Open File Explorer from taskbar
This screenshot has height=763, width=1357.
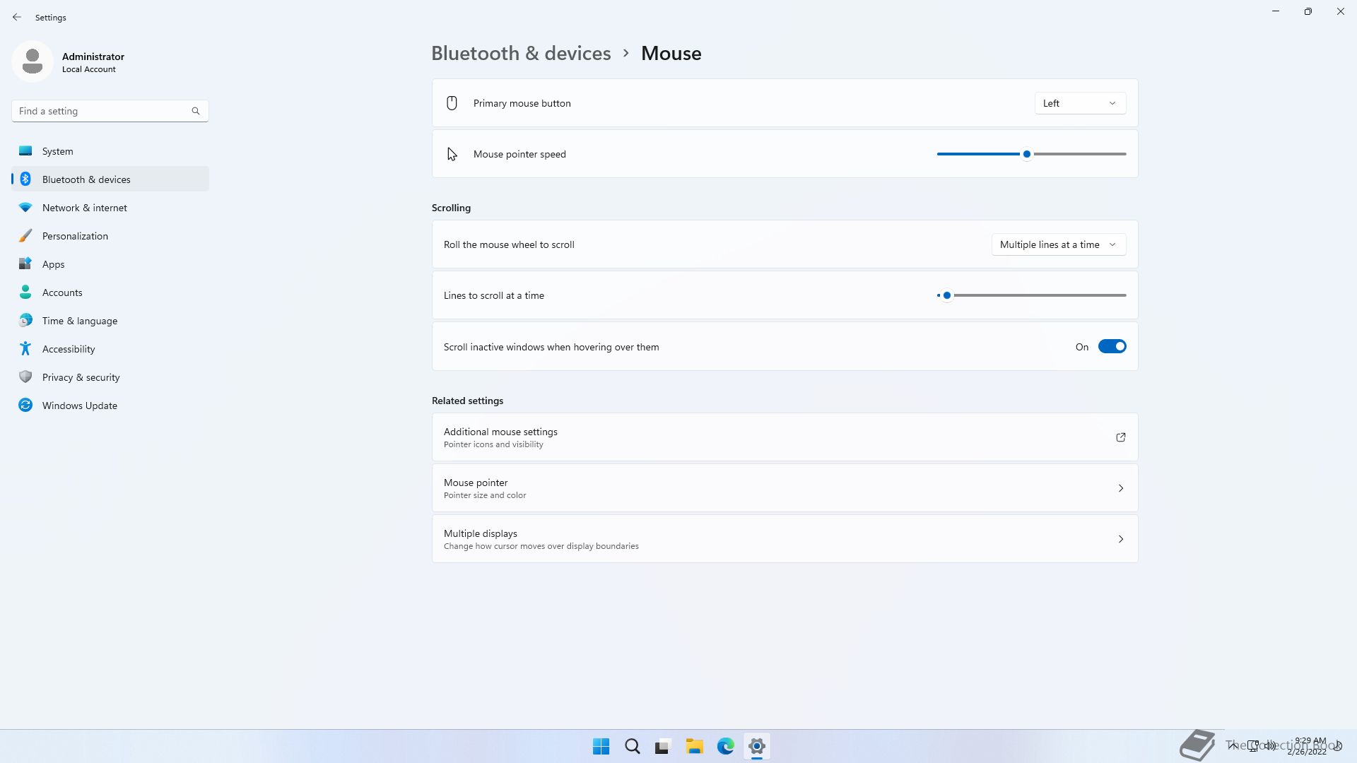694,746
